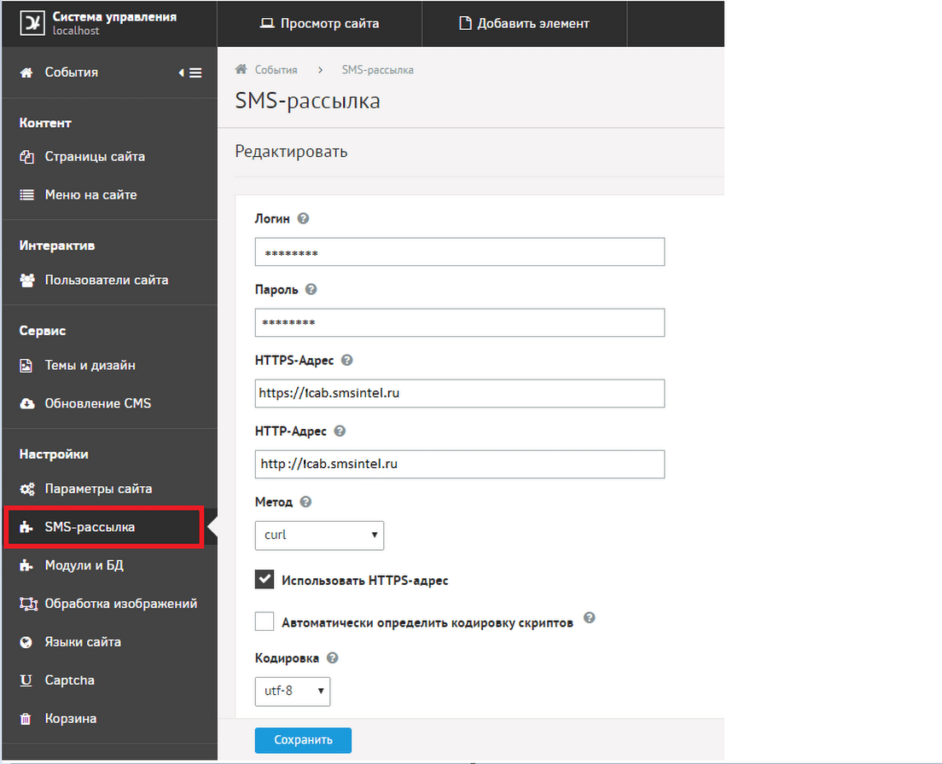Click the localhost text under the title

76,31
